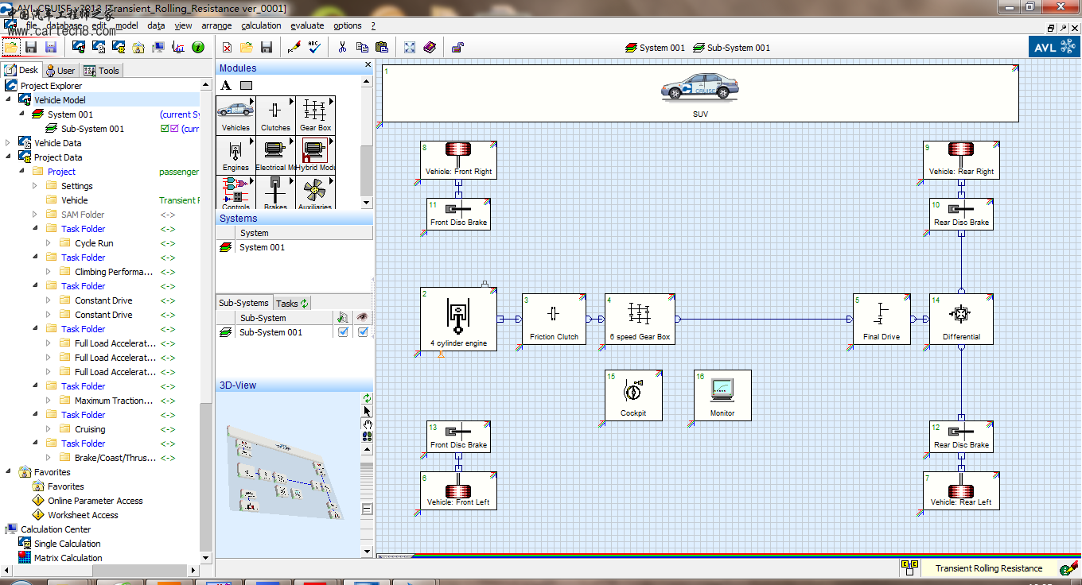Select the Cockpit component block

[x=633, y=396]
